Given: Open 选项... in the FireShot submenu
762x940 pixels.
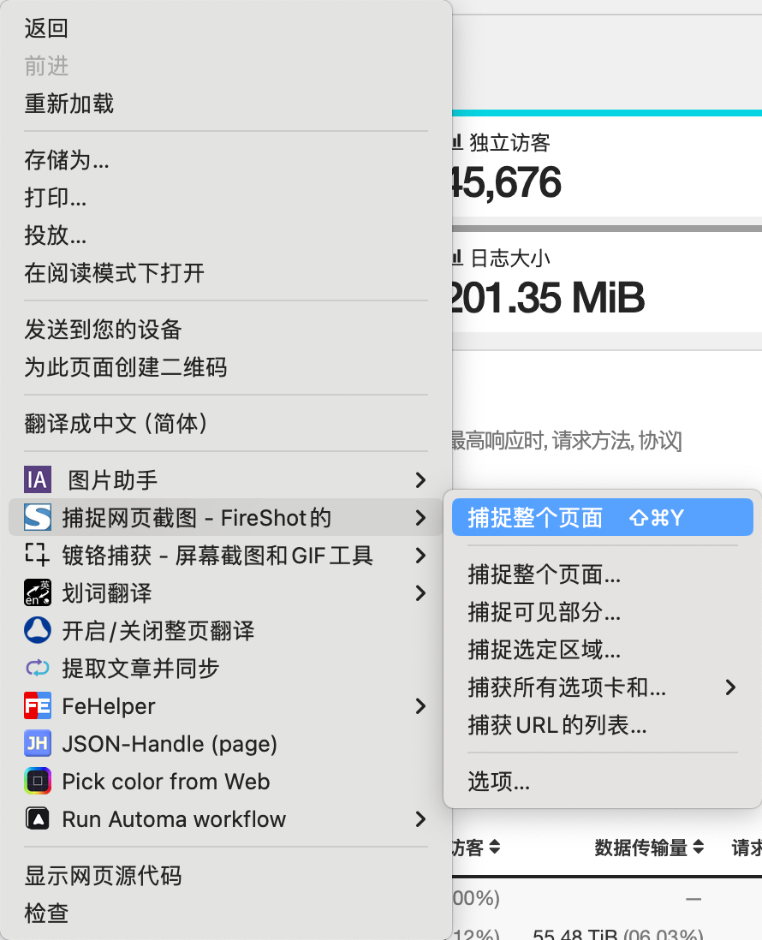Looking at the screenshot, I should pyautogui.click(x=499, y=782).
